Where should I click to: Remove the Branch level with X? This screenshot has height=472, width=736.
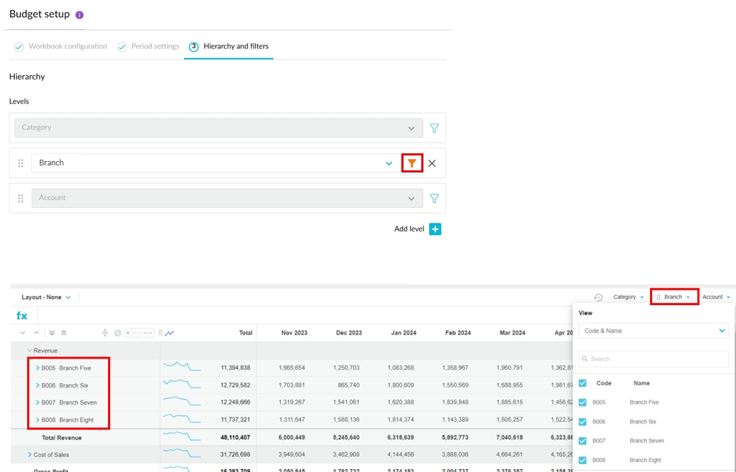point(432,163)
